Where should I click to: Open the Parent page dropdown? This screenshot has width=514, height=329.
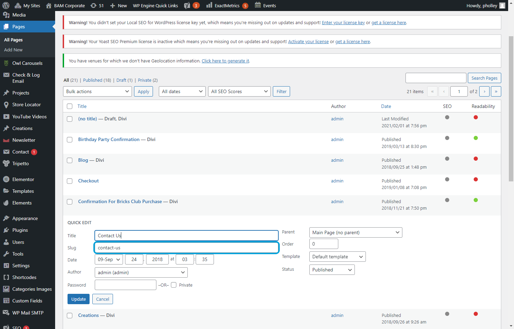point(356,232)
